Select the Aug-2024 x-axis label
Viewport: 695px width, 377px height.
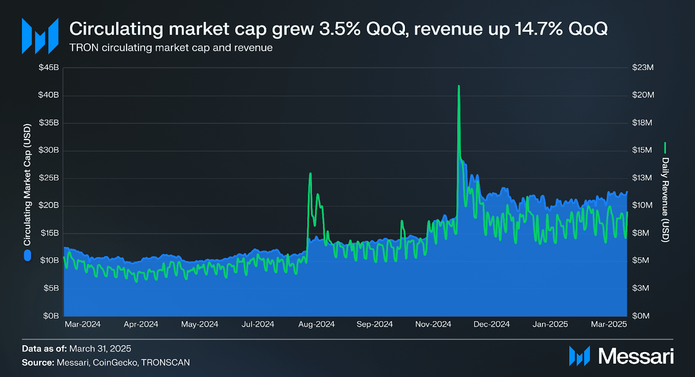(x=316, y=324)
